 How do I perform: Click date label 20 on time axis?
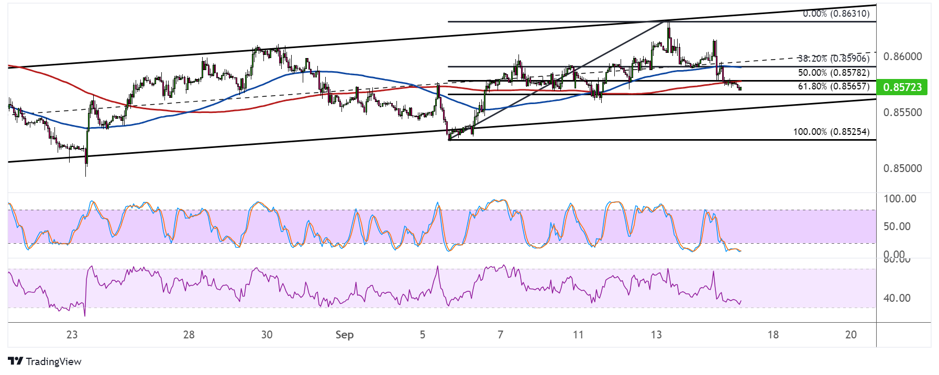pos(851,335)
